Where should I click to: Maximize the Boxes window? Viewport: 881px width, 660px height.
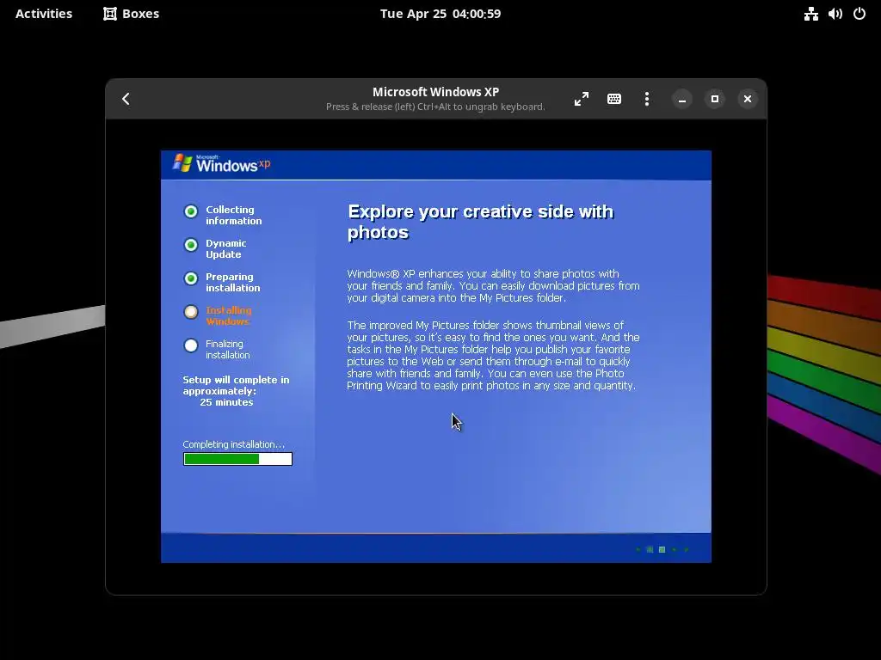coord(715,100)
